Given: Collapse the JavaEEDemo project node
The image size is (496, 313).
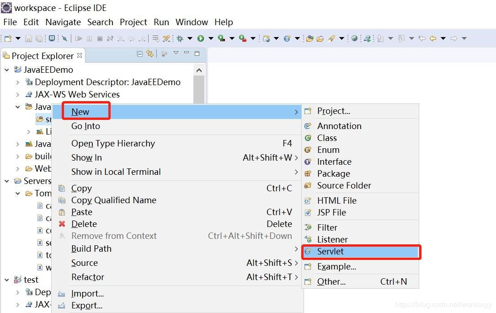Looking at the screenshot, I should tap(7, 70).
